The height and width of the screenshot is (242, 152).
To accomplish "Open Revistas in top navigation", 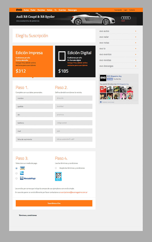I will [x=41, y=10].
